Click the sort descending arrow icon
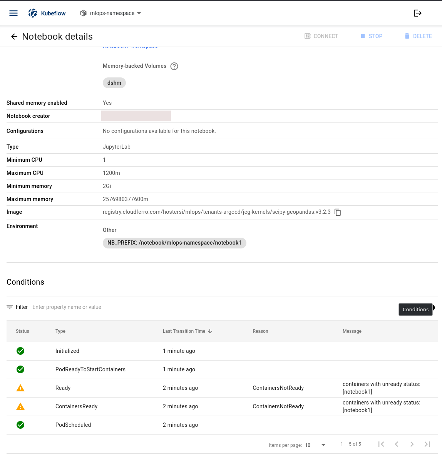Viewport: 442px width, 458px height. tap(210, 331)
